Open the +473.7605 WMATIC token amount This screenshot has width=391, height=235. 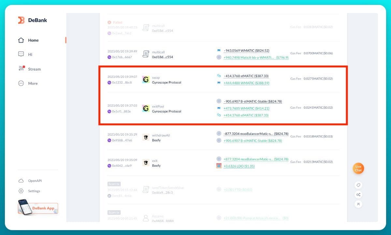point(246,108)
